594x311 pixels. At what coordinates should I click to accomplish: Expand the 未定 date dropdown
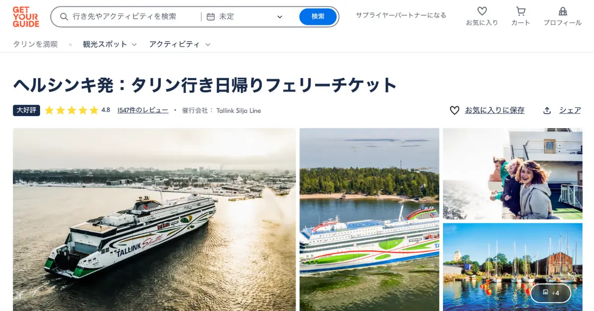click(280, 17)
